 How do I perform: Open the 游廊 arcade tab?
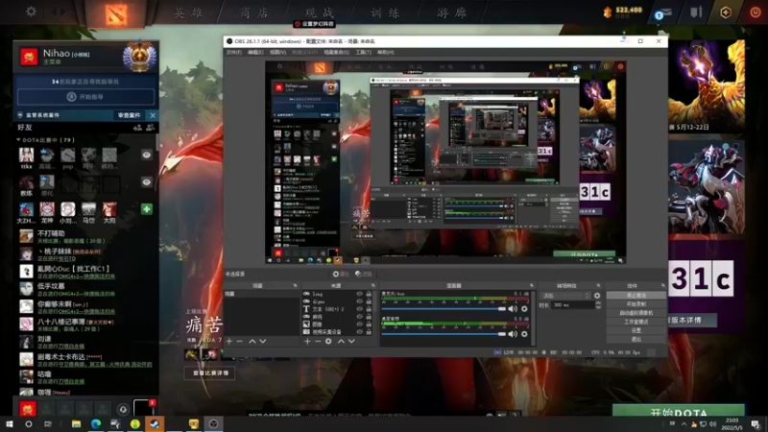(x=451, y=12)
